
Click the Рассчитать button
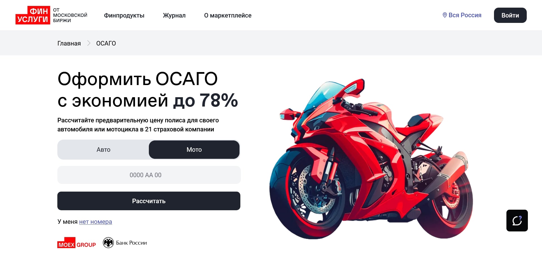coord(149,201)
